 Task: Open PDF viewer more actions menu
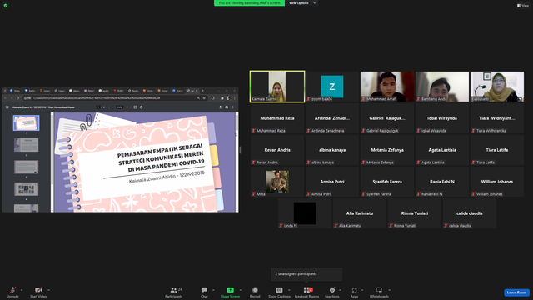point(233,107)
